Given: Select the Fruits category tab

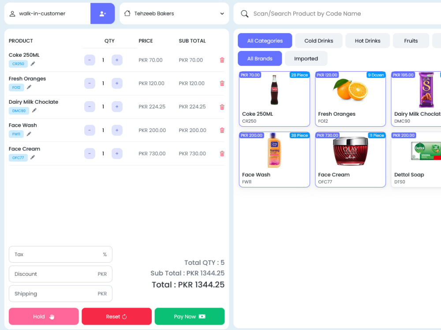Looking at the screenshot, I should pyautogui.click(x=411, y=40).
